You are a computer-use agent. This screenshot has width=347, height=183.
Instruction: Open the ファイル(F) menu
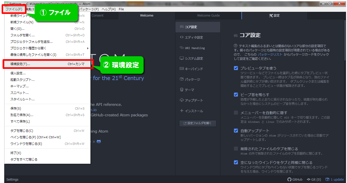[14, 9]
